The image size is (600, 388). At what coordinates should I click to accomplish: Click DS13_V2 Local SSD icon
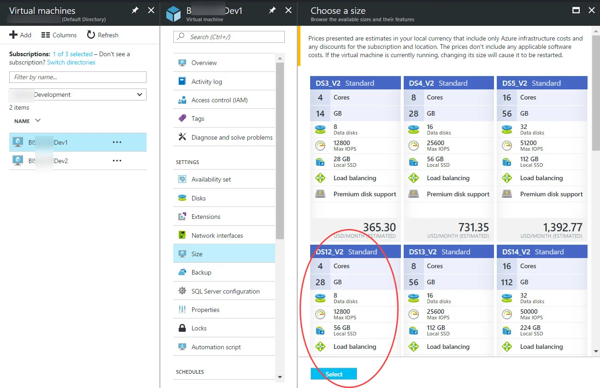414,330
